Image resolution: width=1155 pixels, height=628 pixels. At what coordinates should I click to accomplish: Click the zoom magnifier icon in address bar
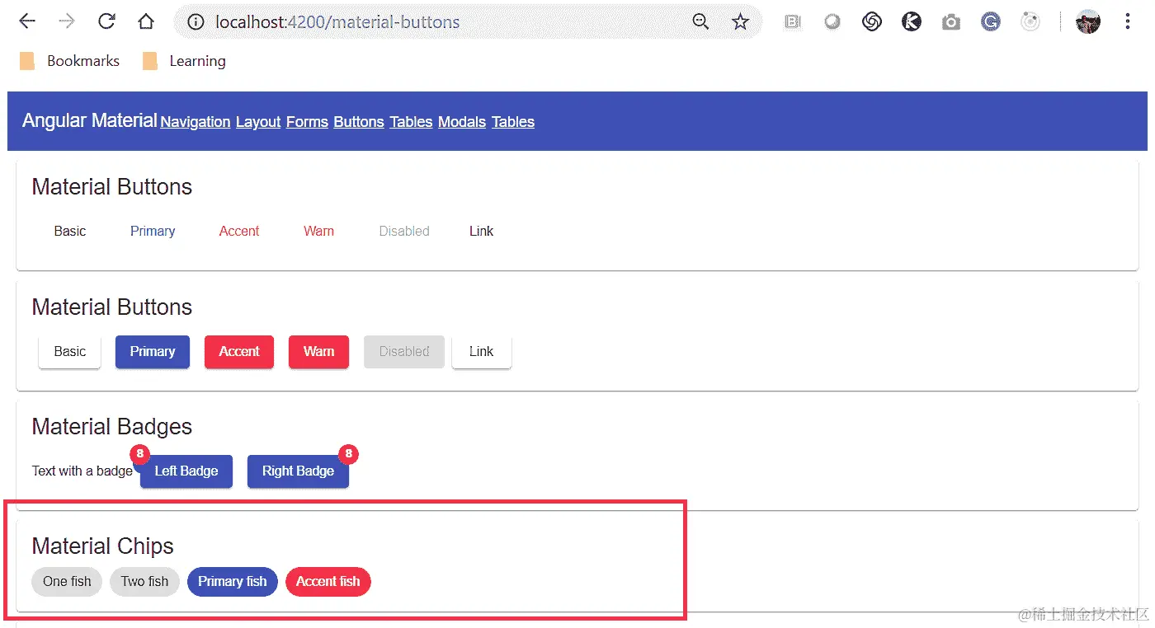click(x=700, y=22)
